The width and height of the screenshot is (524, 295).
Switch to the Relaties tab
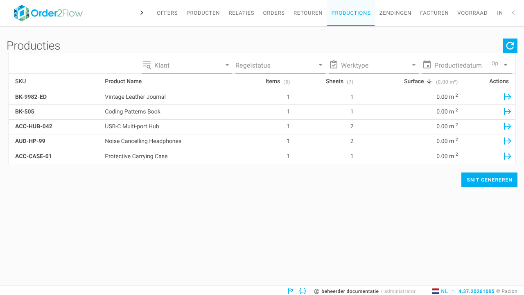[x=242, y=13]
